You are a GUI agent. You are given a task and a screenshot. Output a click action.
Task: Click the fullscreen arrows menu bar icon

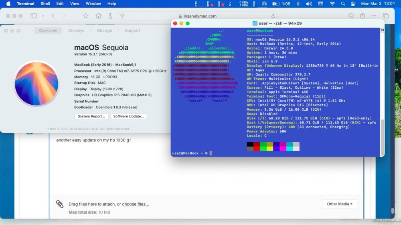230,4
